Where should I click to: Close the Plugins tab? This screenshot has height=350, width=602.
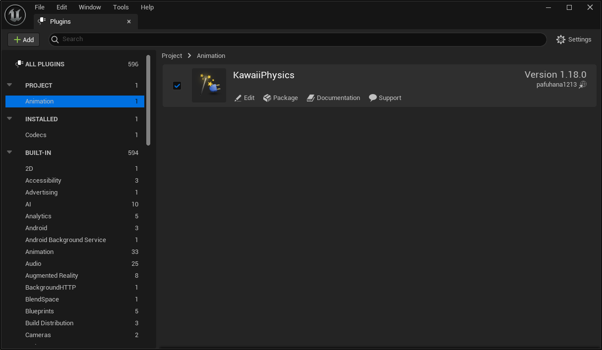[129, 22]
